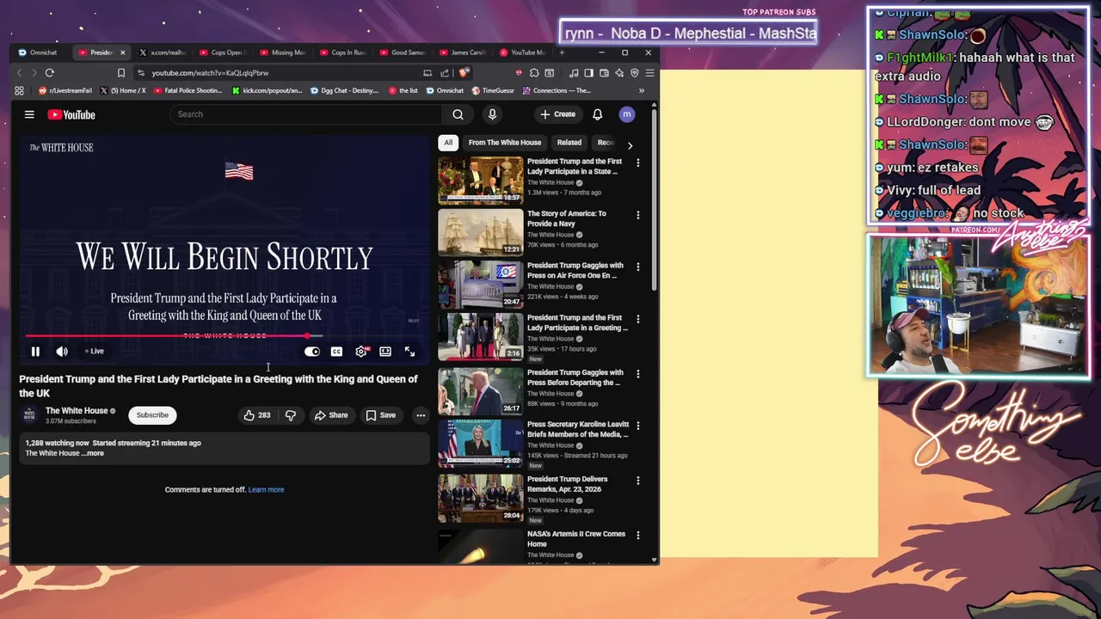
Task: Close the active President browser tab
Action: pyautogui.click(x=122, y=52)
